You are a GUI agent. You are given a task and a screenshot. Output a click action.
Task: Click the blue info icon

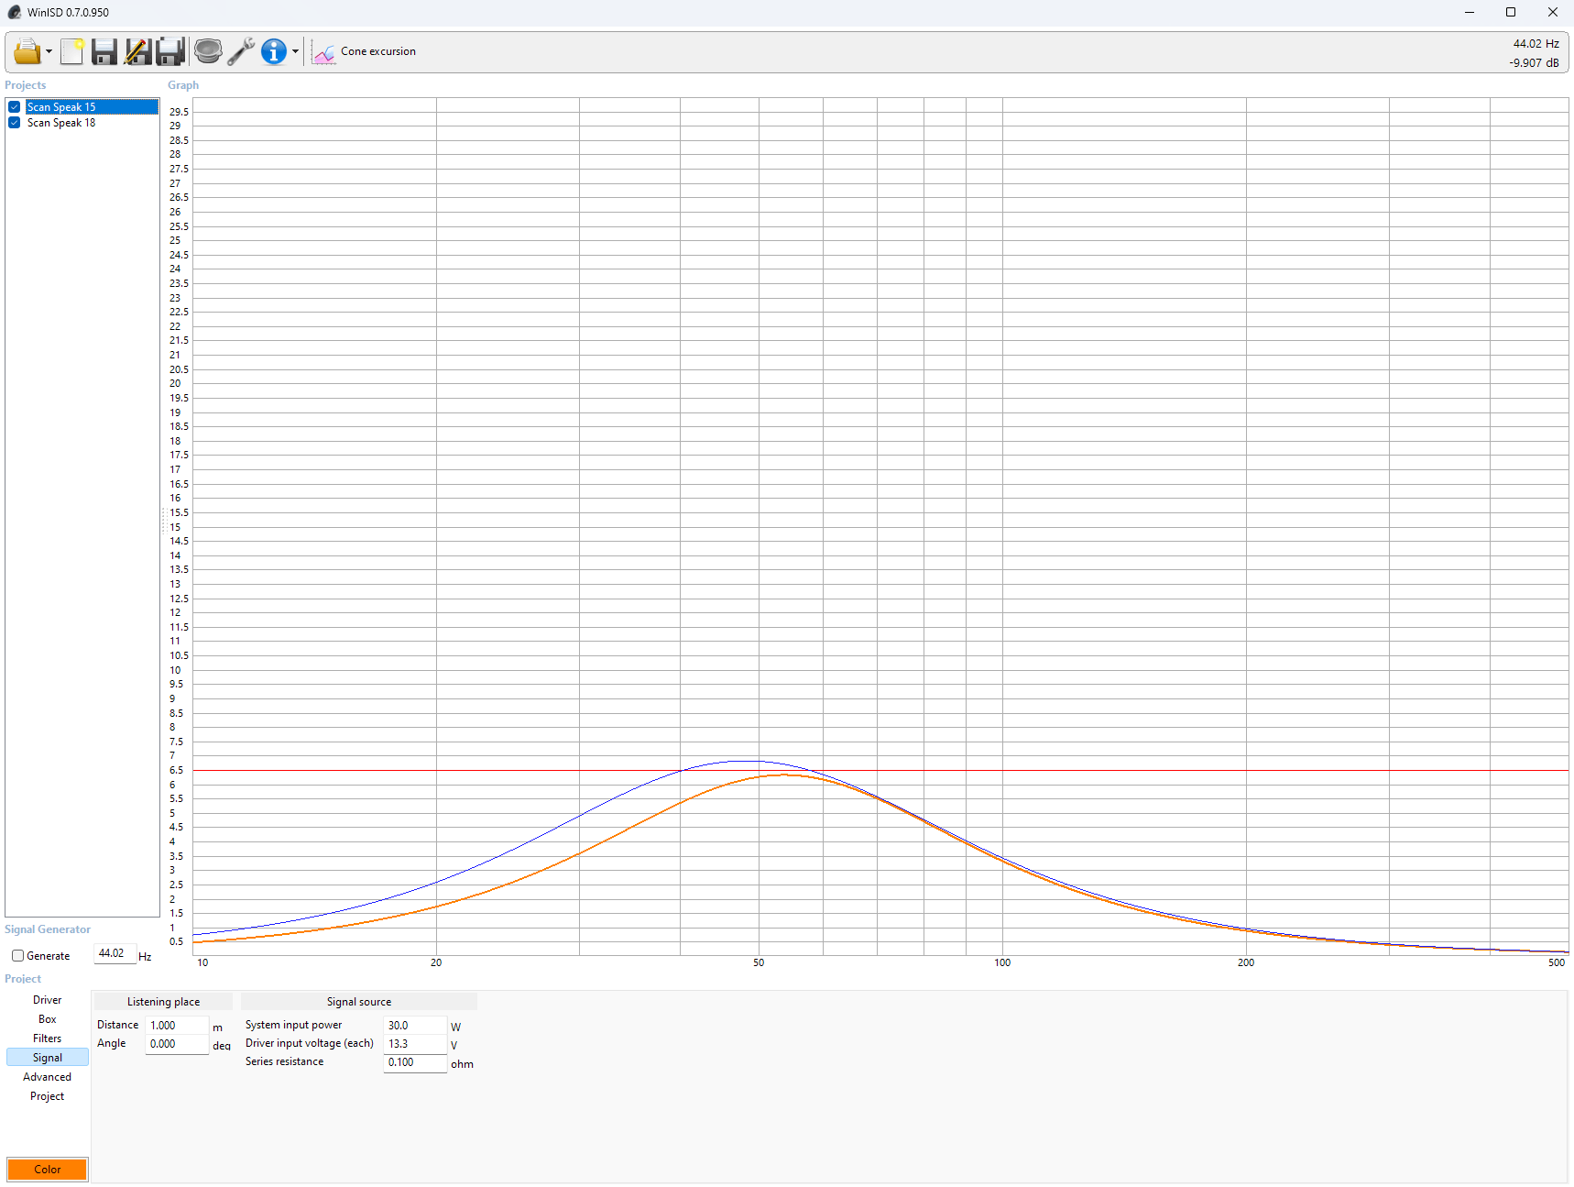274,51
